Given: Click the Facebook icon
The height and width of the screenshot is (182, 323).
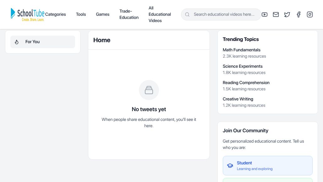Looking at the screenshot, I should click(x=298, y=14).
